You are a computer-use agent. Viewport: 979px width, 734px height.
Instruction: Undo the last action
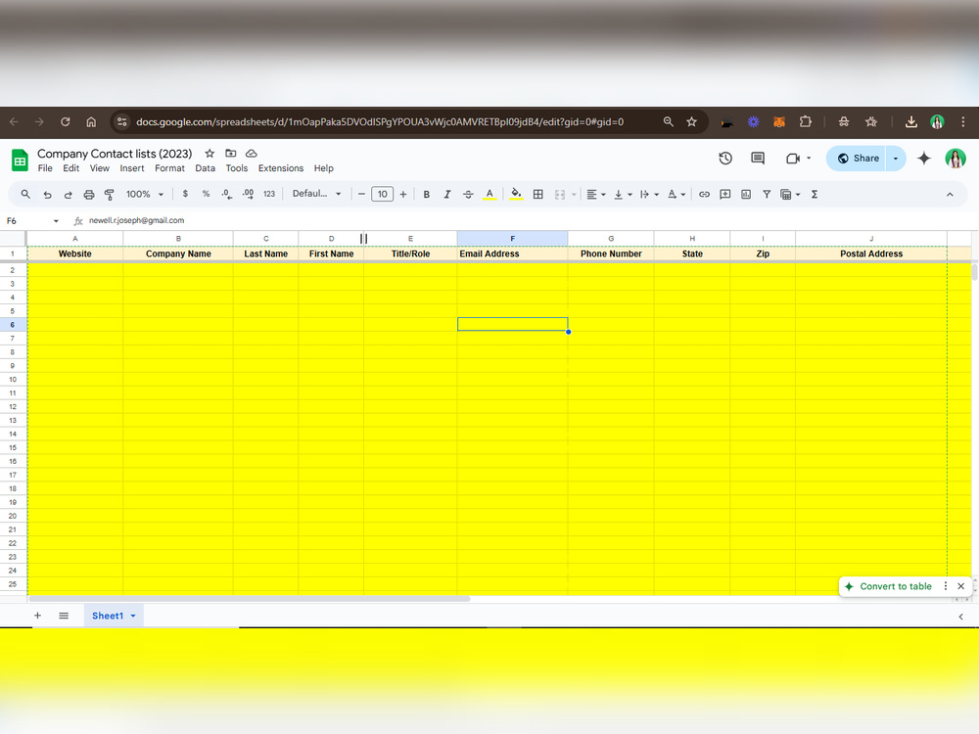click(x=47, y=195)
